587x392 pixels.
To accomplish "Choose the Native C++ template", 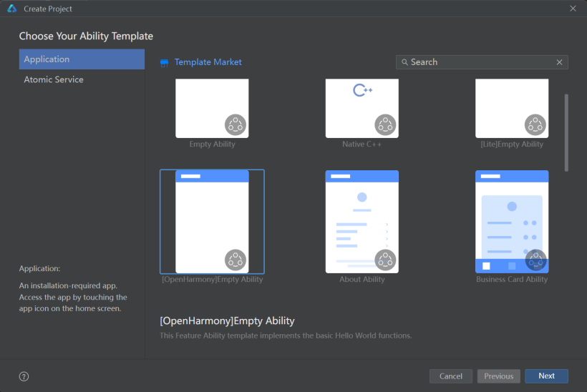I will coord(362,108).
